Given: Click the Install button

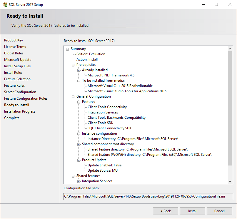Looking at the screenshot, I should tap(193, 211).
